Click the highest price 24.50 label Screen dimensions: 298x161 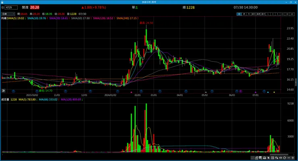146,23
